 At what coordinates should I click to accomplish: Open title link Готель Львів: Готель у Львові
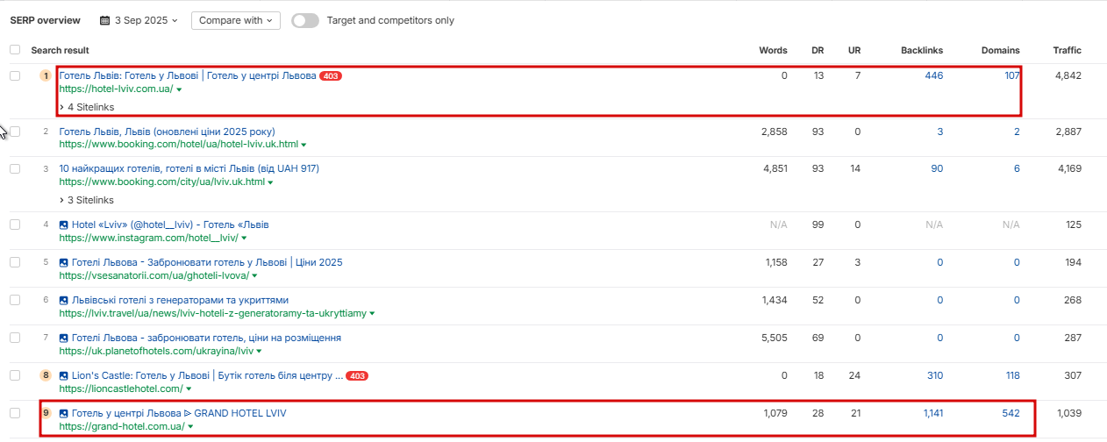[x=188, y=76]
